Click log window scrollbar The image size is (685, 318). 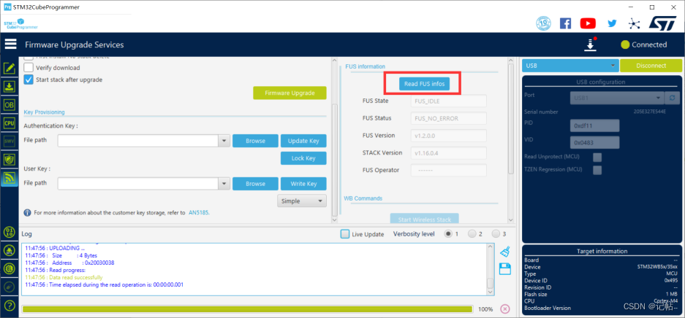pos(490,283)
